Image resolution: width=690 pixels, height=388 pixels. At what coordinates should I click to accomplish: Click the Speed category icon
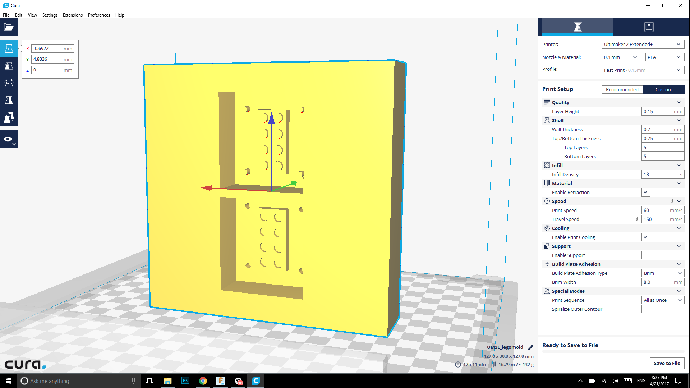pyautogui.click(x=547, y=201)
